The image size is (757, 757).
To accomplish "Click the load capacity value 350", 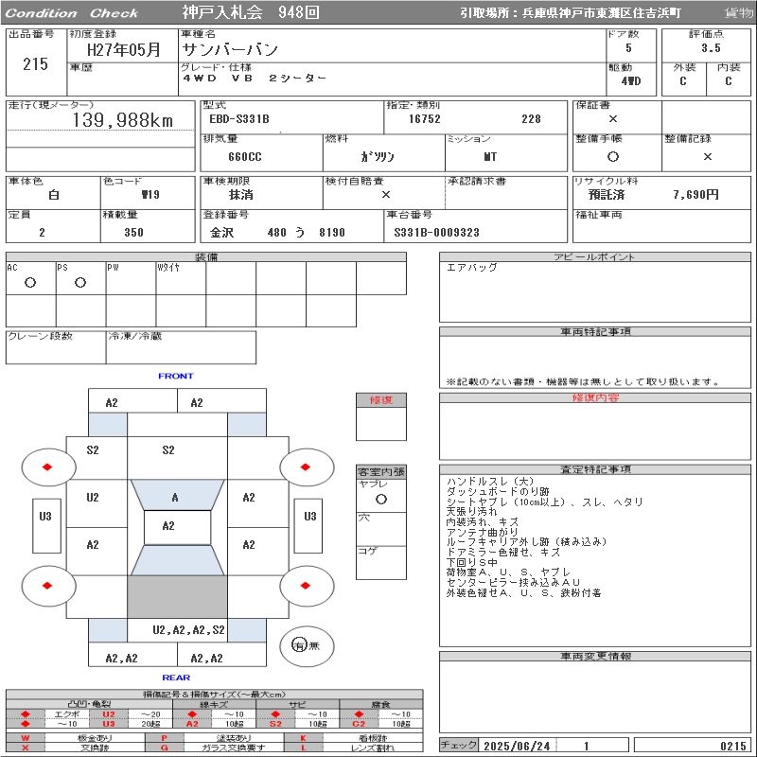I will [x=133, y=233].
